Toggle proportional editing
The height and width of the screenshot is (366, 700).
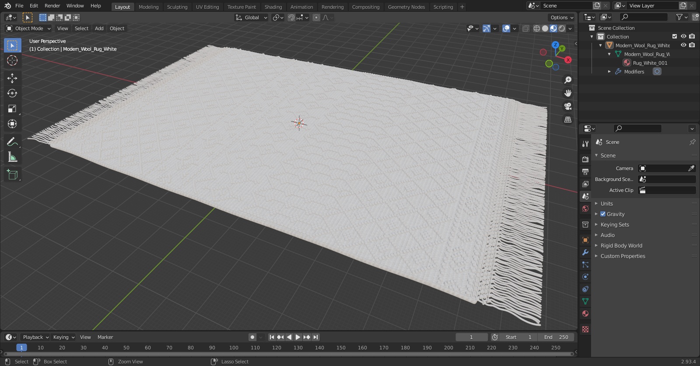click(x=316, y=17)
